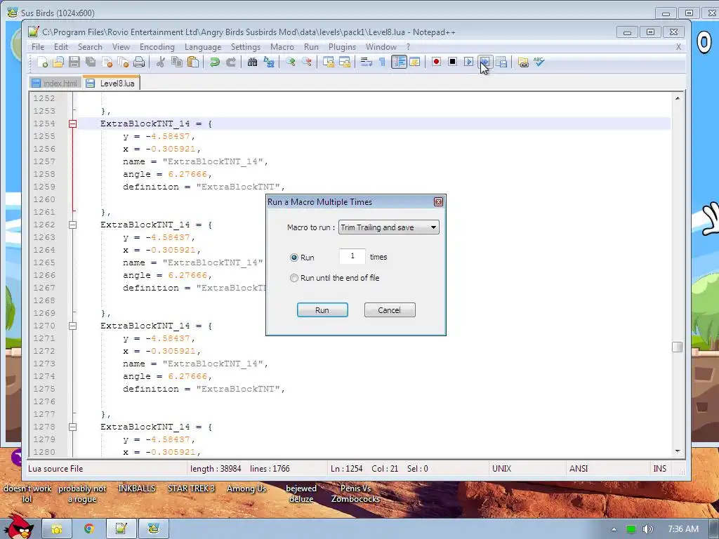Click the Stop recording square icon
Image resolution: width=719 pixels, height=539 pixels.
click(453, 62)
